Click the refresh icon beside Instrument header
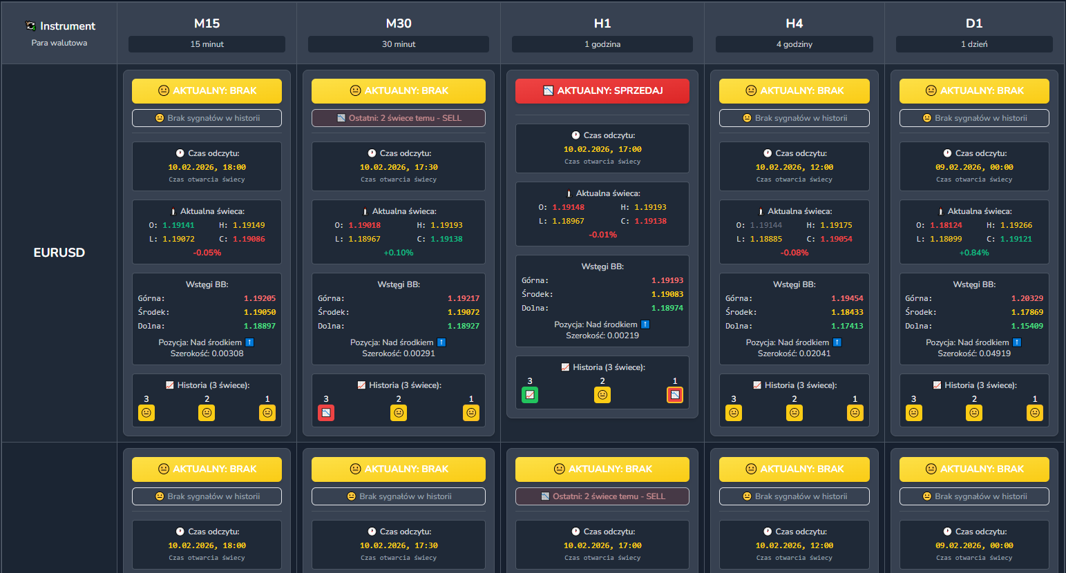 coord(30,26)
